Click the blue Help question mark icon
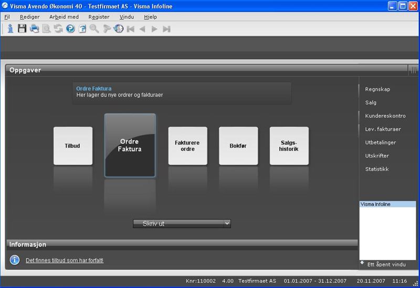This screenshot has width=420, height=288. (x=70, y=29)
